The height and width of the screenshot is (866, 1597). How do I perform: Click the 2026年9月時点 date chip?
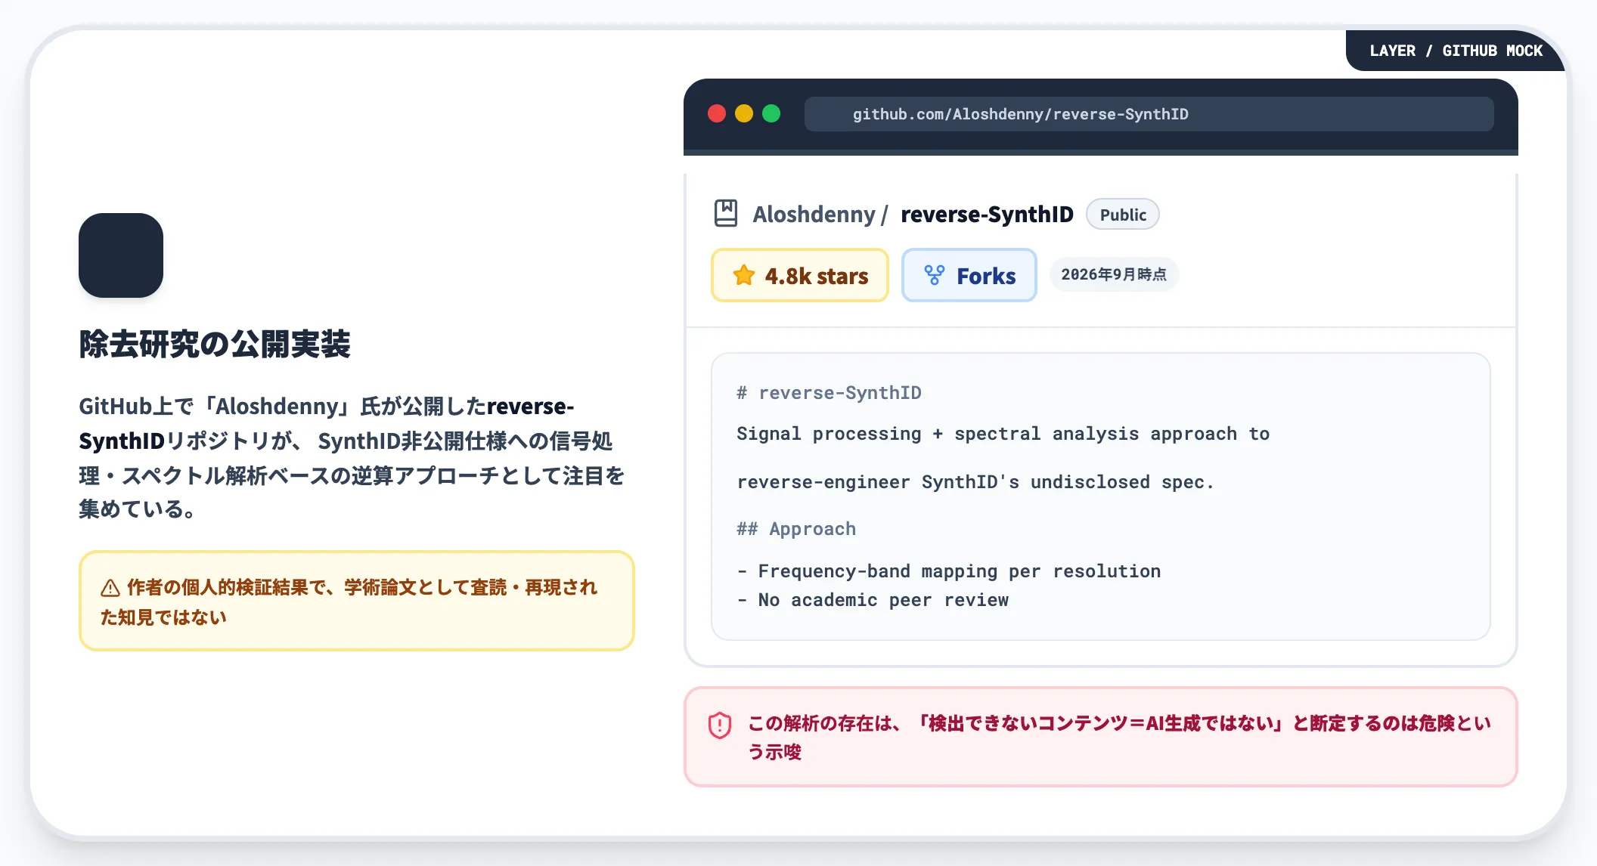(x=1114, y=274)
